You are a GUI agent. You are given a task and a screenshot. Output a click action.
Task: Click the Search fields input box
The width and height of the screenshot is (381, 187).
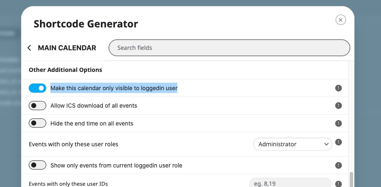point(229,48)
